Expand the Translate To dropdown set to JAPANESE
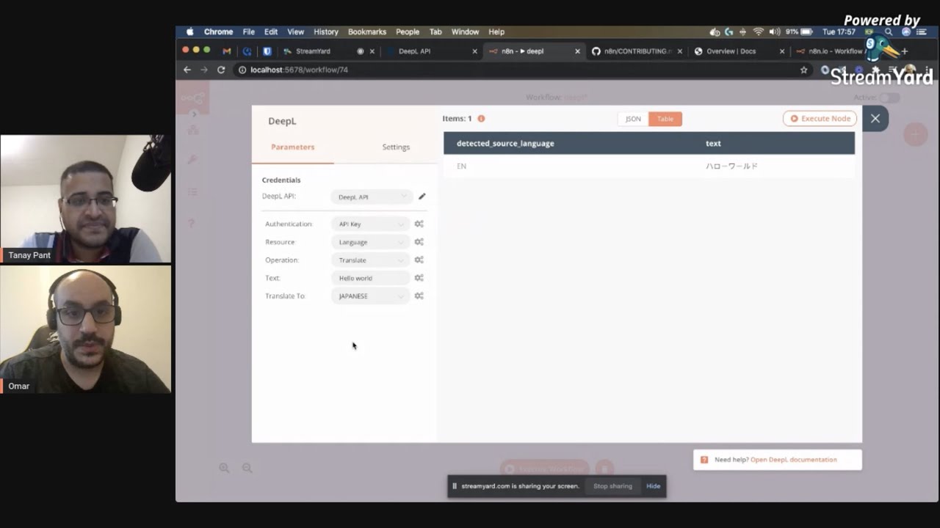Viewport: 940px width, 528px height. pos(369,296)
